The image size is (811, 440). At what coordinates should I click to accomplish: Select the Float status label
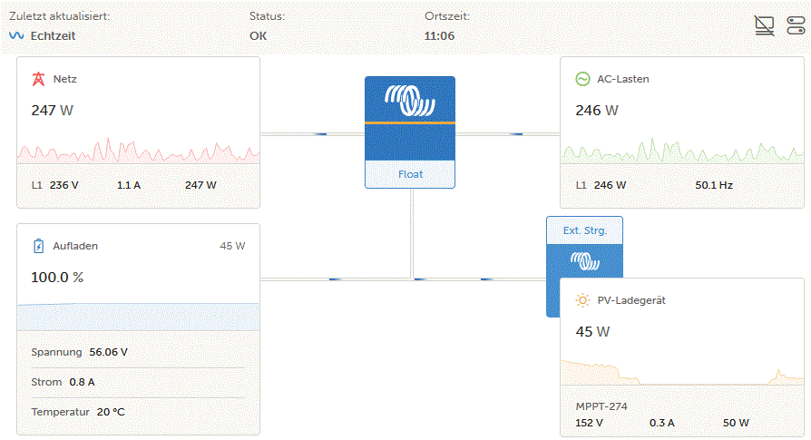click(410, 174)
